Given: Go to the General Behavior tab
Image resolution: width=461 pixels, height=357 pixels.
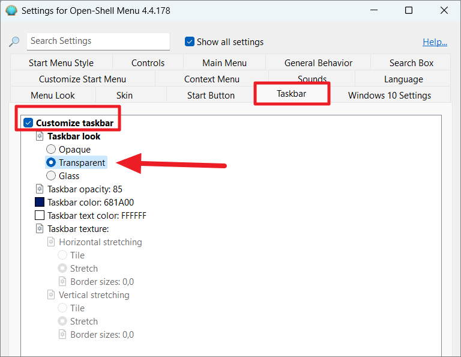Looking at the screenshot, I should (x=318, y=63).
